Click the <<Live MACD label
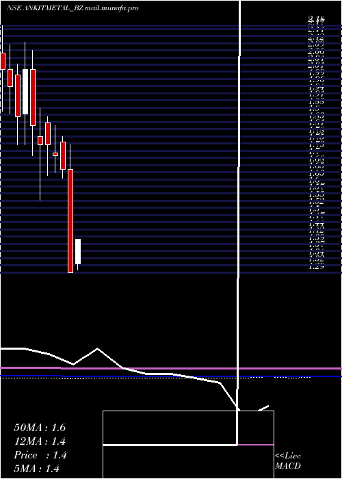The width and height of the screenshot is (342, 479). pyautogui.click(x=288, y=461)
